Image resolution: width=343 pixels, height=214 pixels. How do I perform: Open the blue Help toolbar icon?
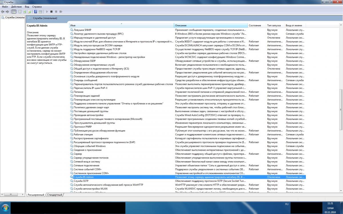35,12
